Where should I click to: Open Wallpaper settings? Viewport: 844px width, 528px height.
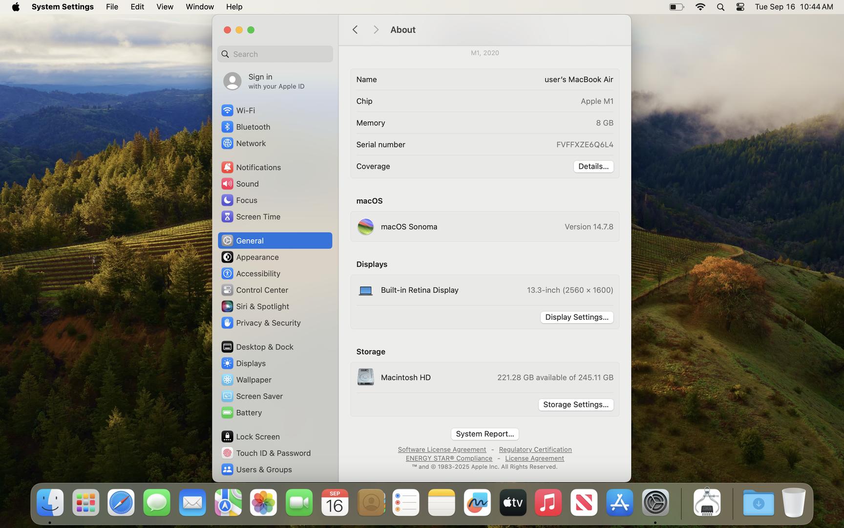[x=275, y=380]
